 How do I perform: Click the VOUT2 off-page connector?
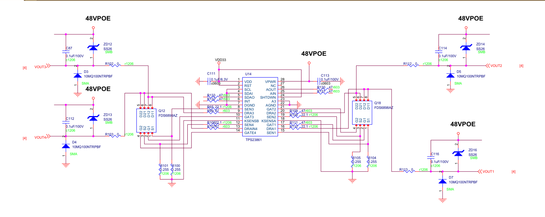(x=494, y=65)
